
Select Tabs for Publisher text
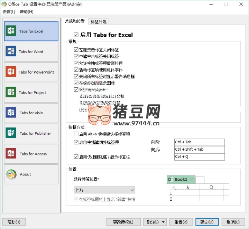point(35,133)
